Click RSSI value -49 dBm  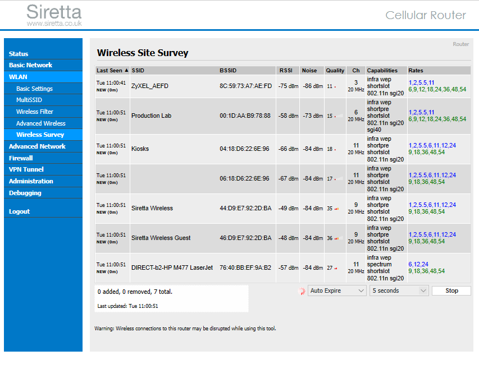288,208
